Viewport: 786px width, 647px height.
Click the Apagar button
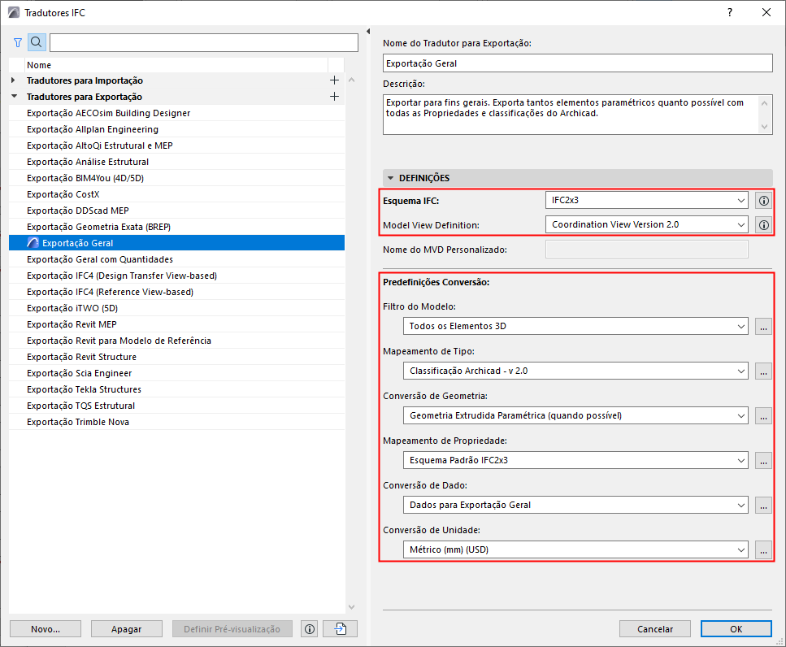coord(126,628)
